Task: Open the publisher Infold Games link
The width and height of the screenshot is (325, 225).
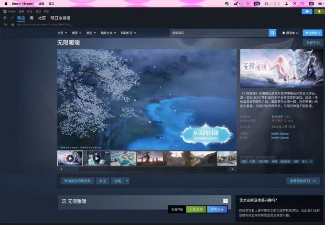Action: pyautogui.click(x=280, y=138)
